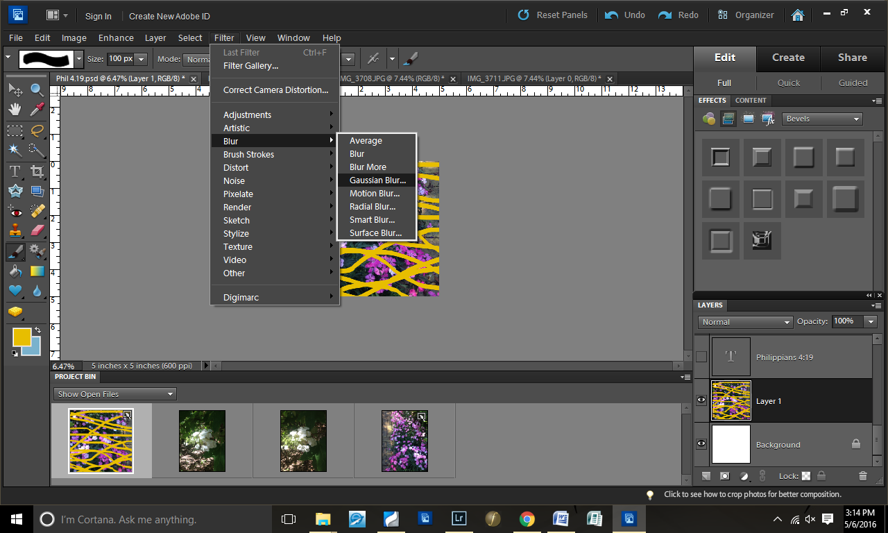Choose Gaussian Blur from the Blur submenu
This screenshot has width=888, height=533.
377,180
